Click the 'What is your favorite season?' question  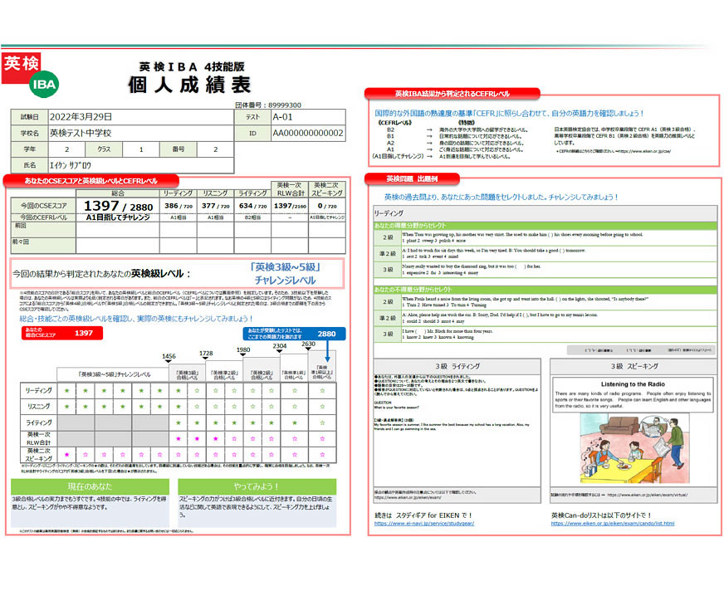pyautogui.click(x=396, y=408)
